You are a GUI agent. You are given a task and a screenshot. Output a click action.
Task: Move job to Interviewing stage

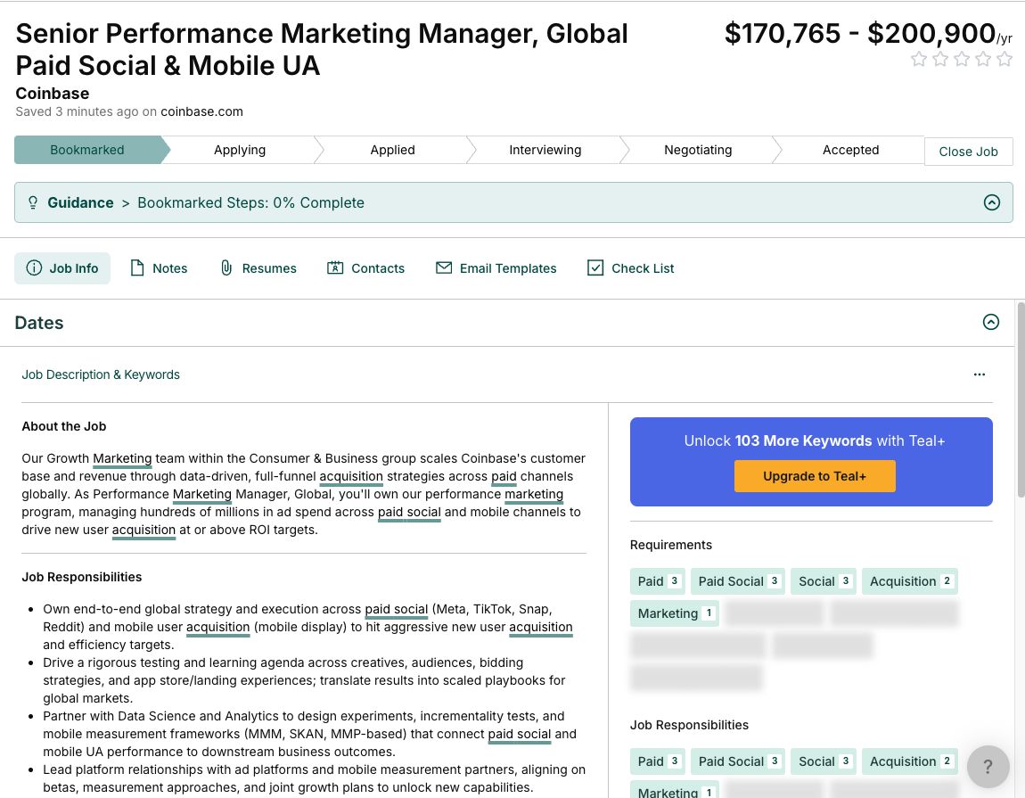point(545,150)
